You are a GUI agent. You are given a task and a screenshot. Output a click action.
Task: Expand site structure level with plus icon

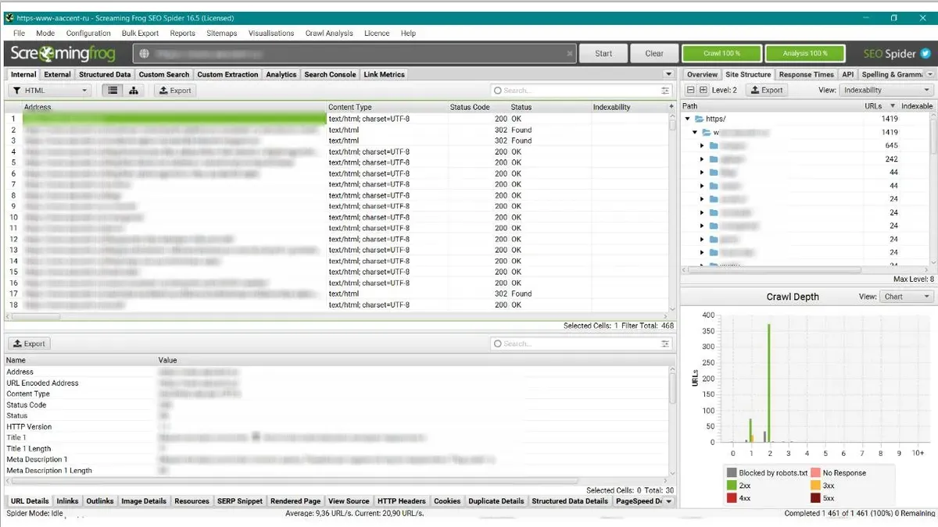pyautogui.click(x=703, y=91)
